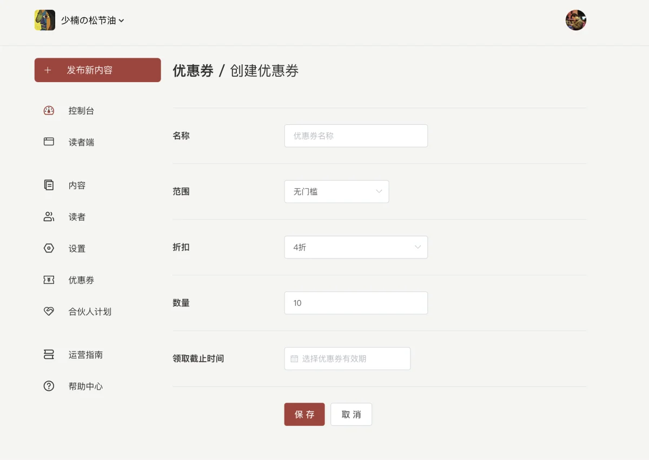
Task: Focus the 优惠券名称 name input field
Action: (x=356, y=136)
